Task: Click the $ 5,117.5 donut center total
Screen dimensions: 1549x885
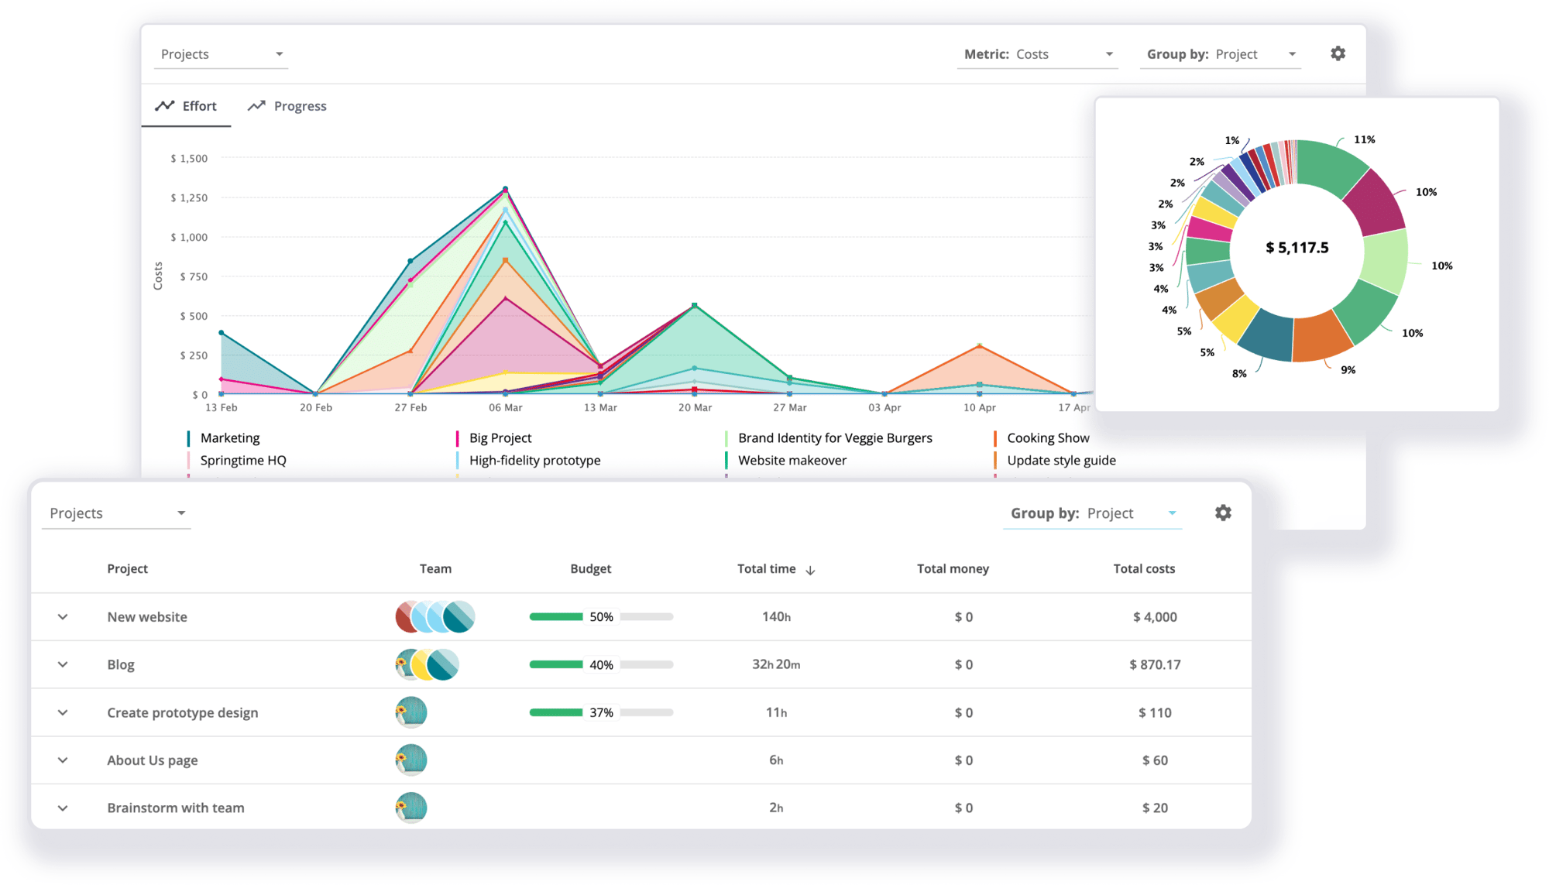Action: click(x=1297, y=248)
